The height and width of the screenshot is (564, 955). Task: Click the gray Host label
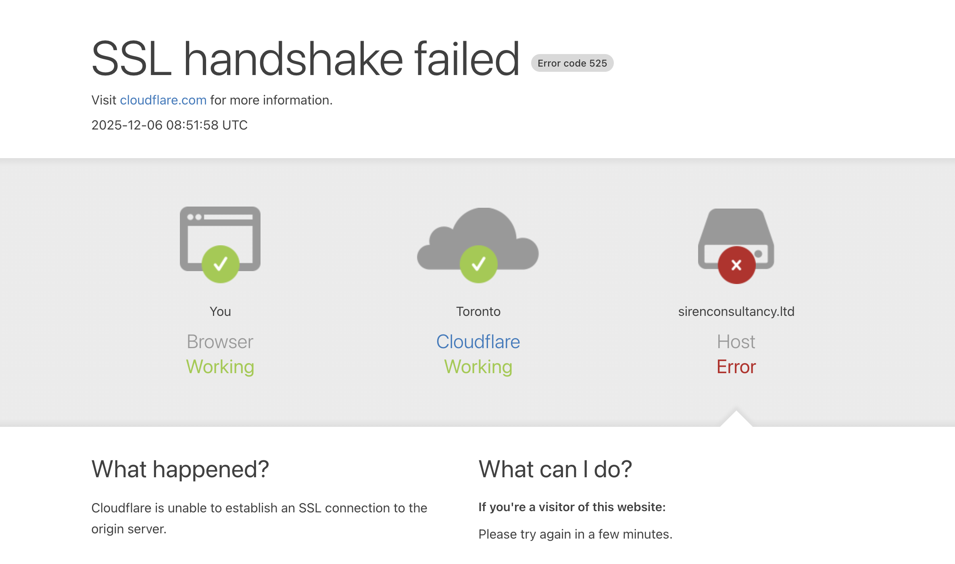[736, 342]
